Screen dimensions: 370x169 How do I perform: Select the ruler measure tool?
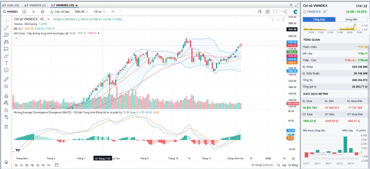click(6, 79)
